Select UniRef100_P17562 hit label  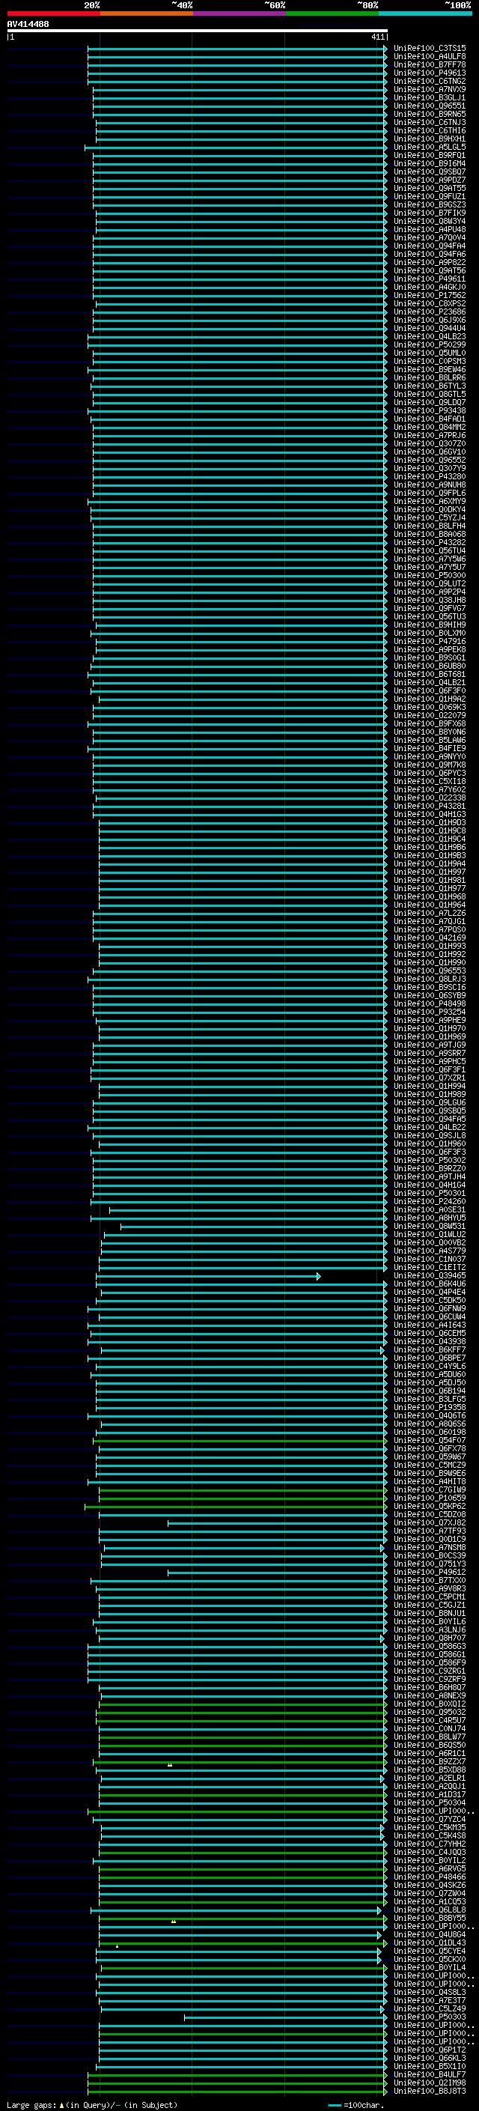(430, 295)
